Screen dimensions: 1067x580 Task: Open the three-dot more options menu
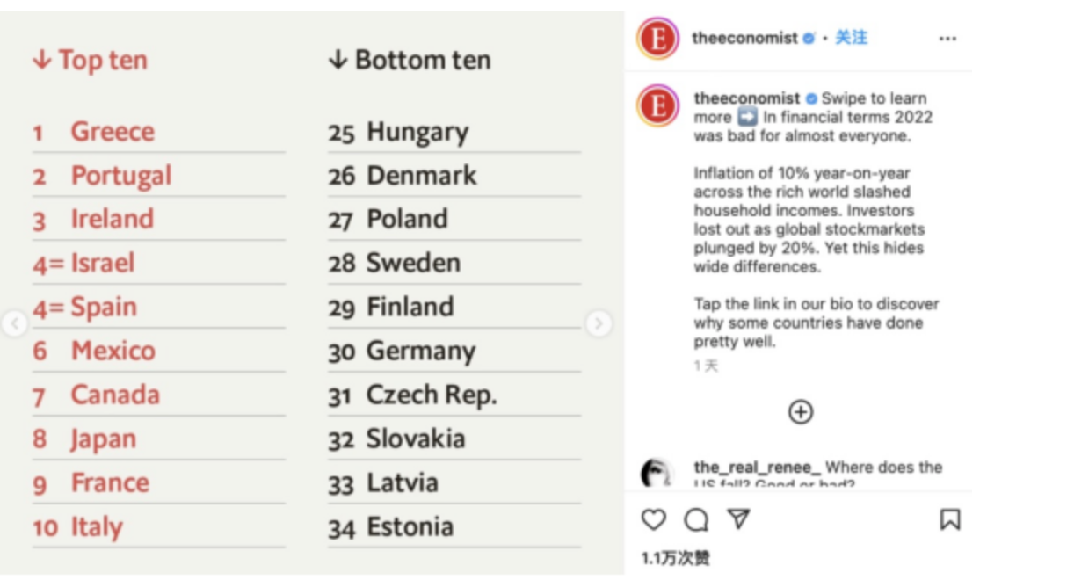pos(947,39)
